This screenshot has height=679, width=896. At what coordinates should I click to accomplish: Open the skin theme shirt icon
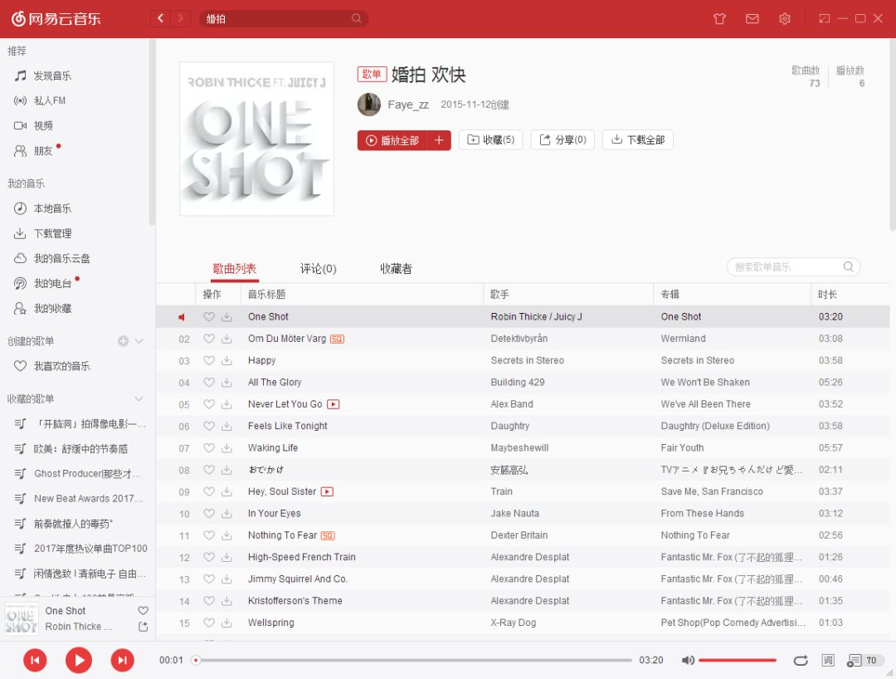click(719, 19)
